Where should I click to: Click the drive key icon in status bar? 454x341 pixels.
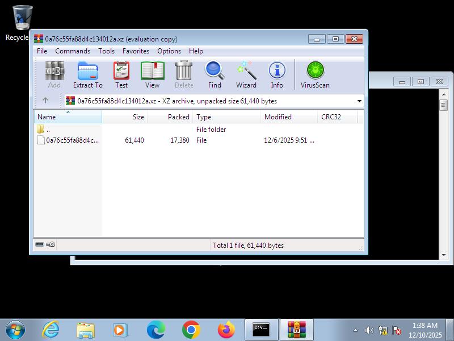[45, 245]
